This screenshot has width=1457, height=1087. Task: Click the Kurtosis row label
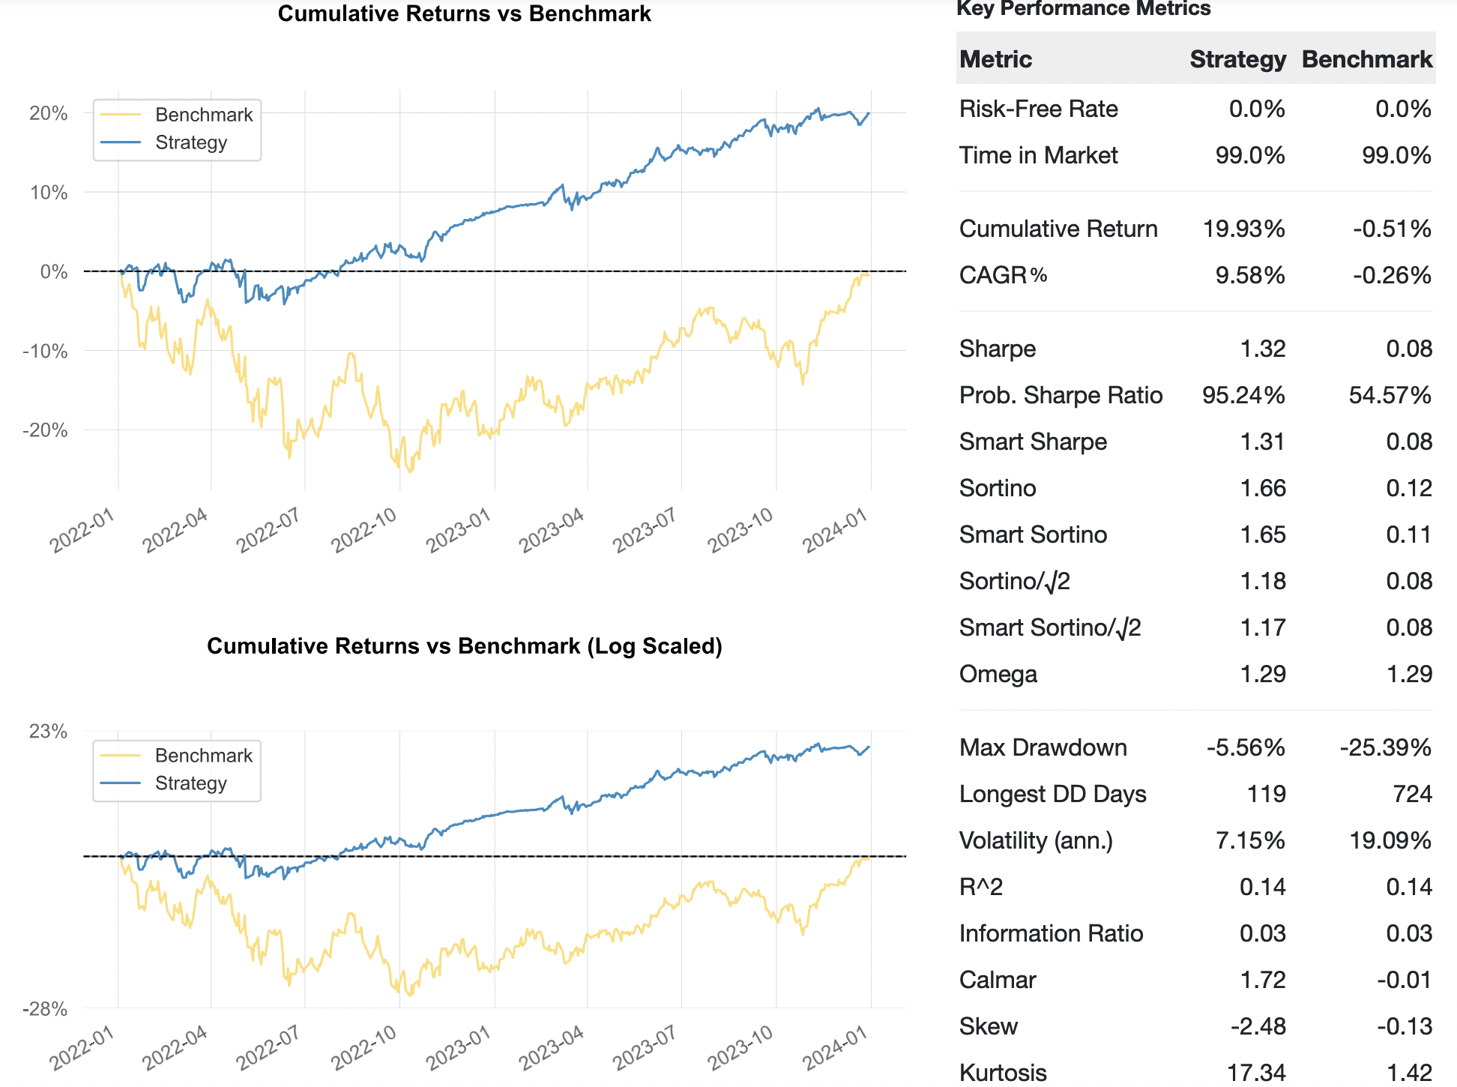pos(1003,1073)
